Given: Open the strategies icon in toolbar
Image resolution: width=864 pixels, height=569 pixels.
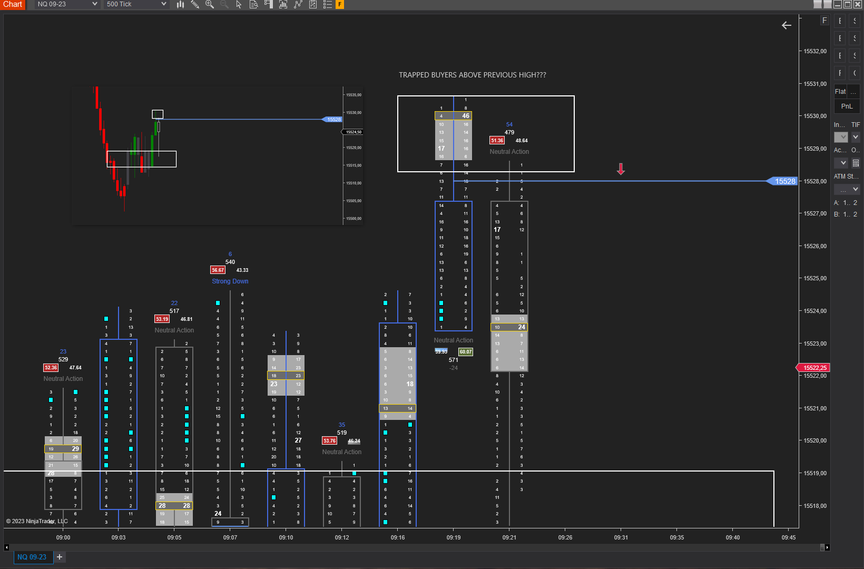Looking at the screenshot, I should click(x=298, y=4).
